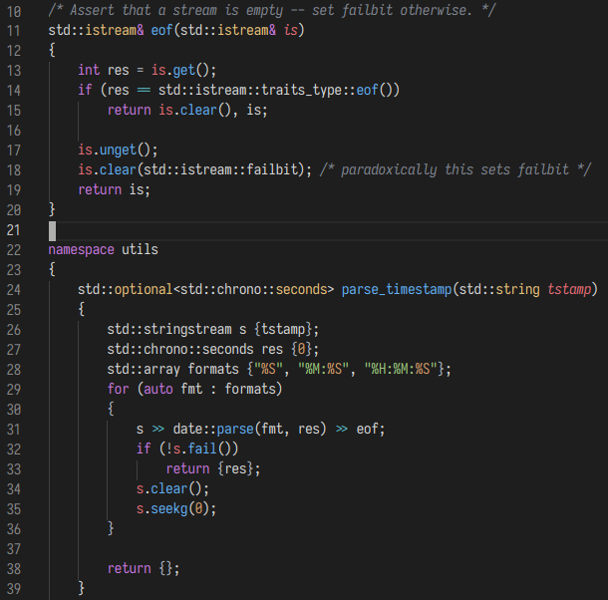Click line number 11 in the gutter
Screen dimensions: 608x600
click(14, 30)
